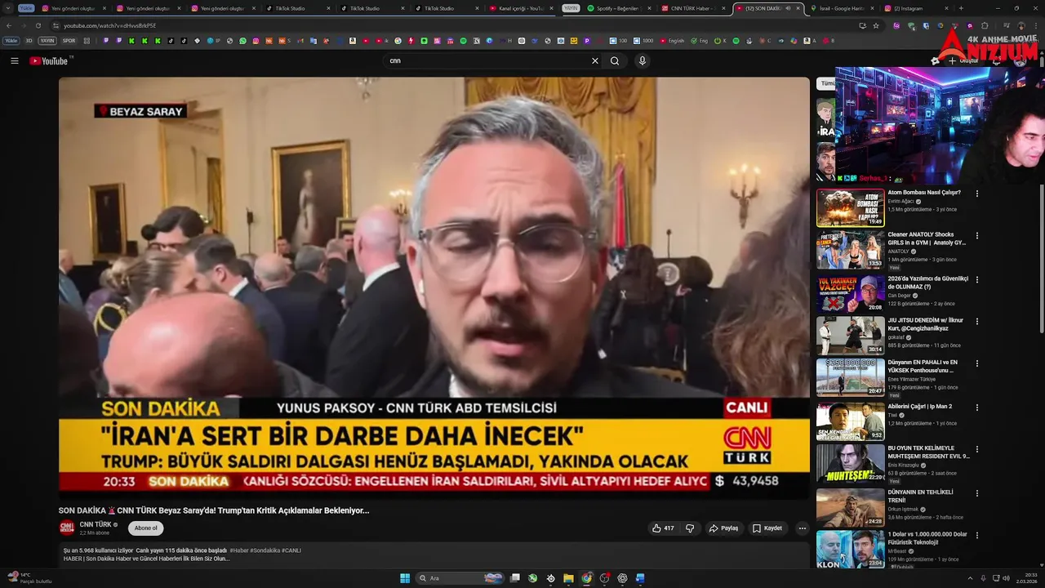
Task: Open options menu for RESIDENT EVIL 9 video
Action: pyautogui.click(x=976, y=449)
